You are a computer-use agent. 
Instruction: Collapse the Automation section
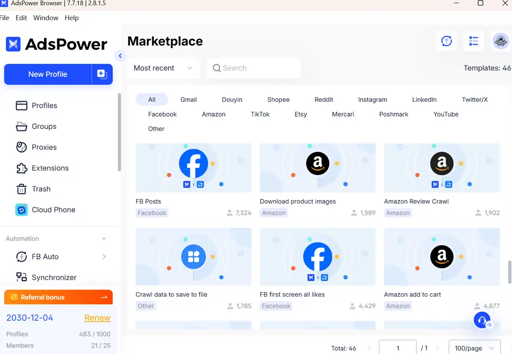point(104,239)
